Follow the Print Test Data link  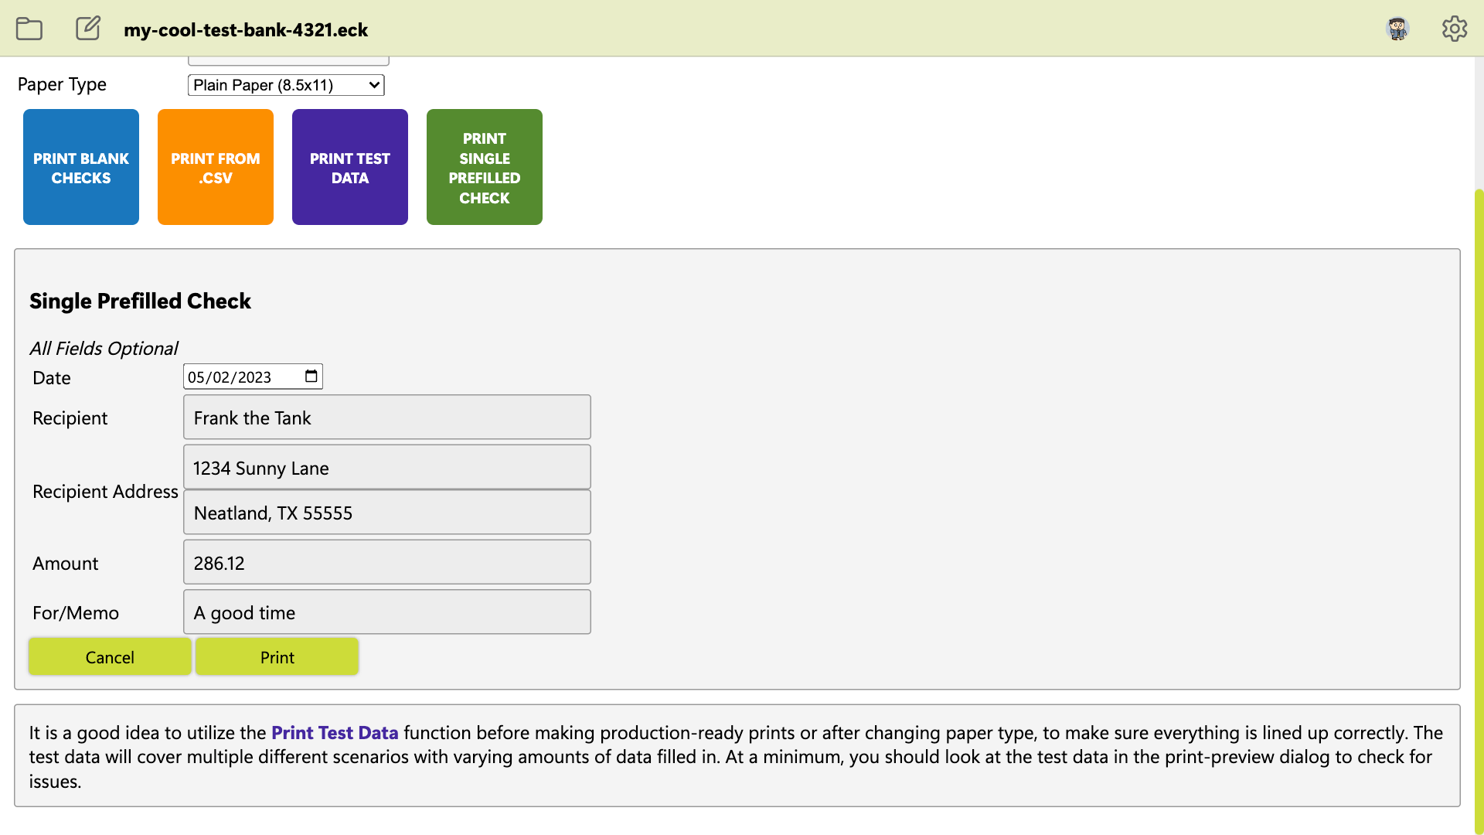point(335,733)
